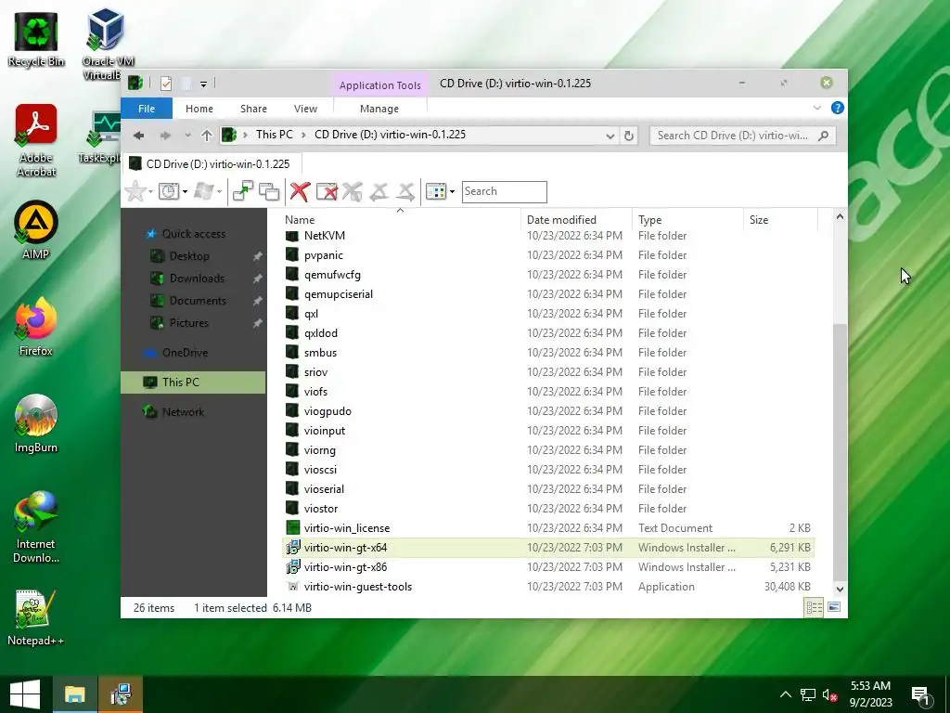Open dropdown arrow beside history clock icon
The height and width of the screenshot is (713, 950).
point(185,192)
